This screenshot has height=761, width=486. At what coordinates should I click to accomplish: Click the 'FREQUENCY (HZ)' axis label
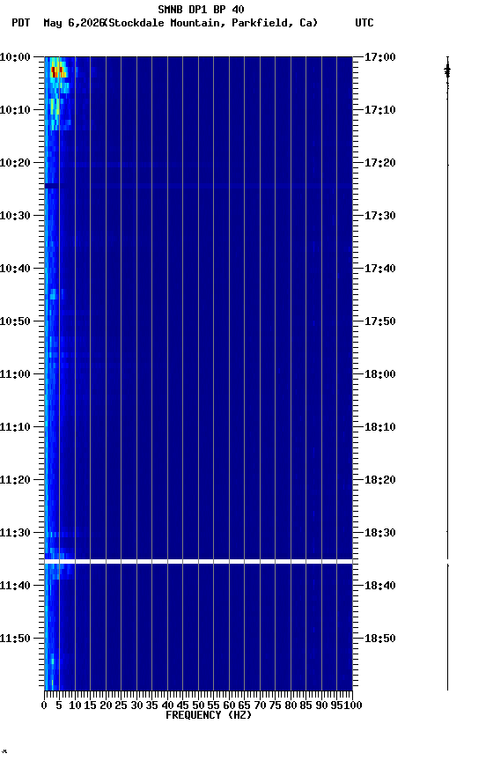point(209,716)
